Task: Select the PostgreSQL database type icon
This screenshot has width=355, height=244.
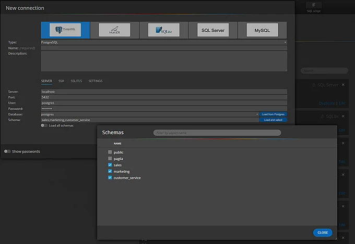Action: coord(65,30)
